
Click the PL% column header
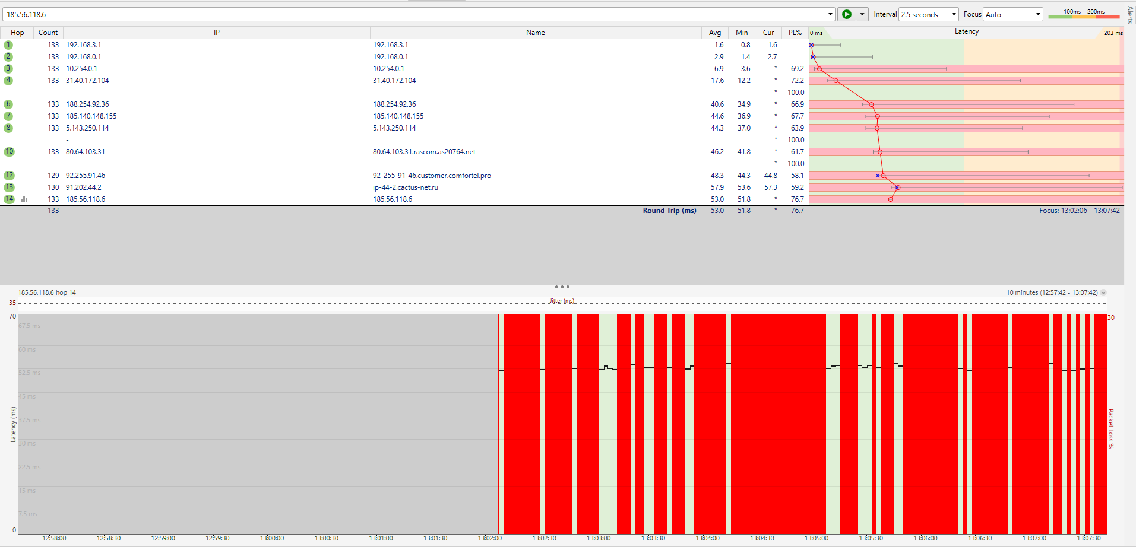[x=795, y=33]
